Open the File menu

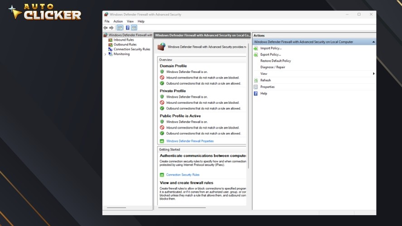coord(107,21)
